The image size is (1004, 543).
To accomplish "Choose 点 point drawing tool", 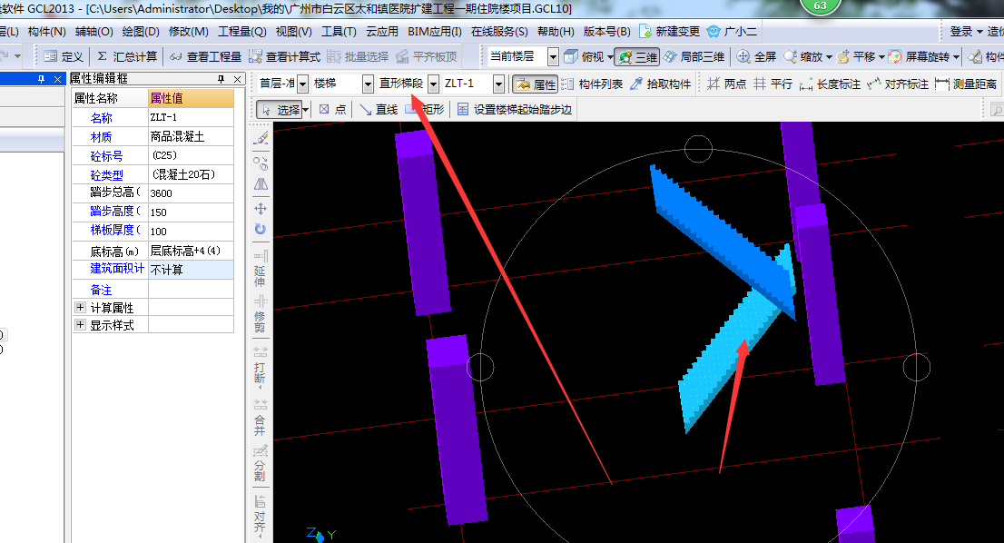I will (x=332, y=110).
